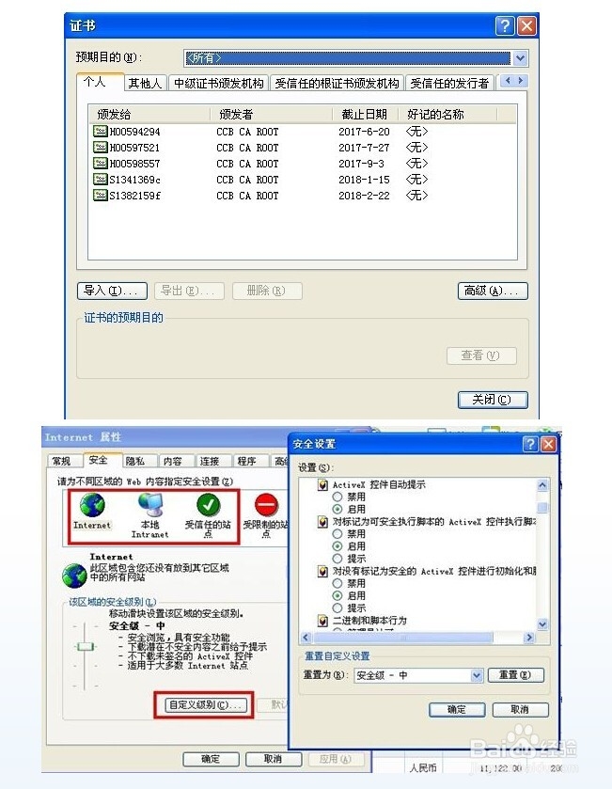Select 提示 under 对没有标记为安全的 ActiveX
This screenshot has height=789, width=612.
[x=337, y=608]
